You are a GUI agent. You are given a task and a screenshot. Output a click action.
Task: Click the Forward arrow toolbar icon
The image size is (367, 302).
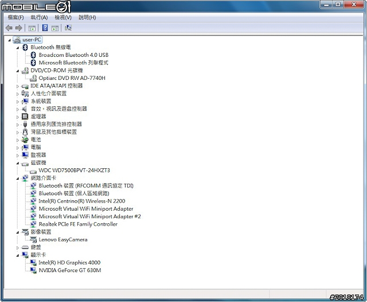pyautogui.click(x=19, y=28)
